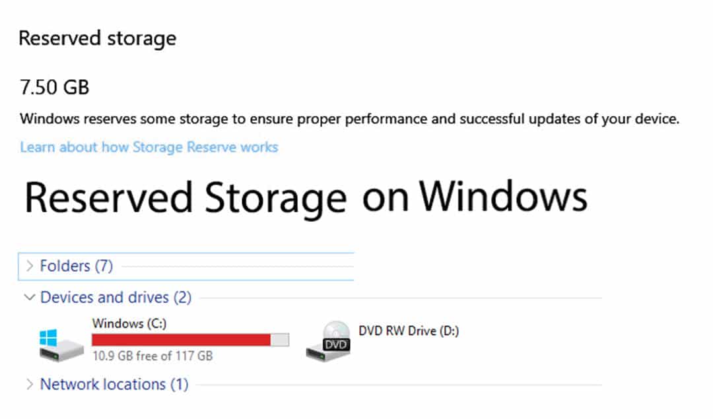713x419 pixels.
Task: Expand the Network locations chevron
Action: [30, 384]
